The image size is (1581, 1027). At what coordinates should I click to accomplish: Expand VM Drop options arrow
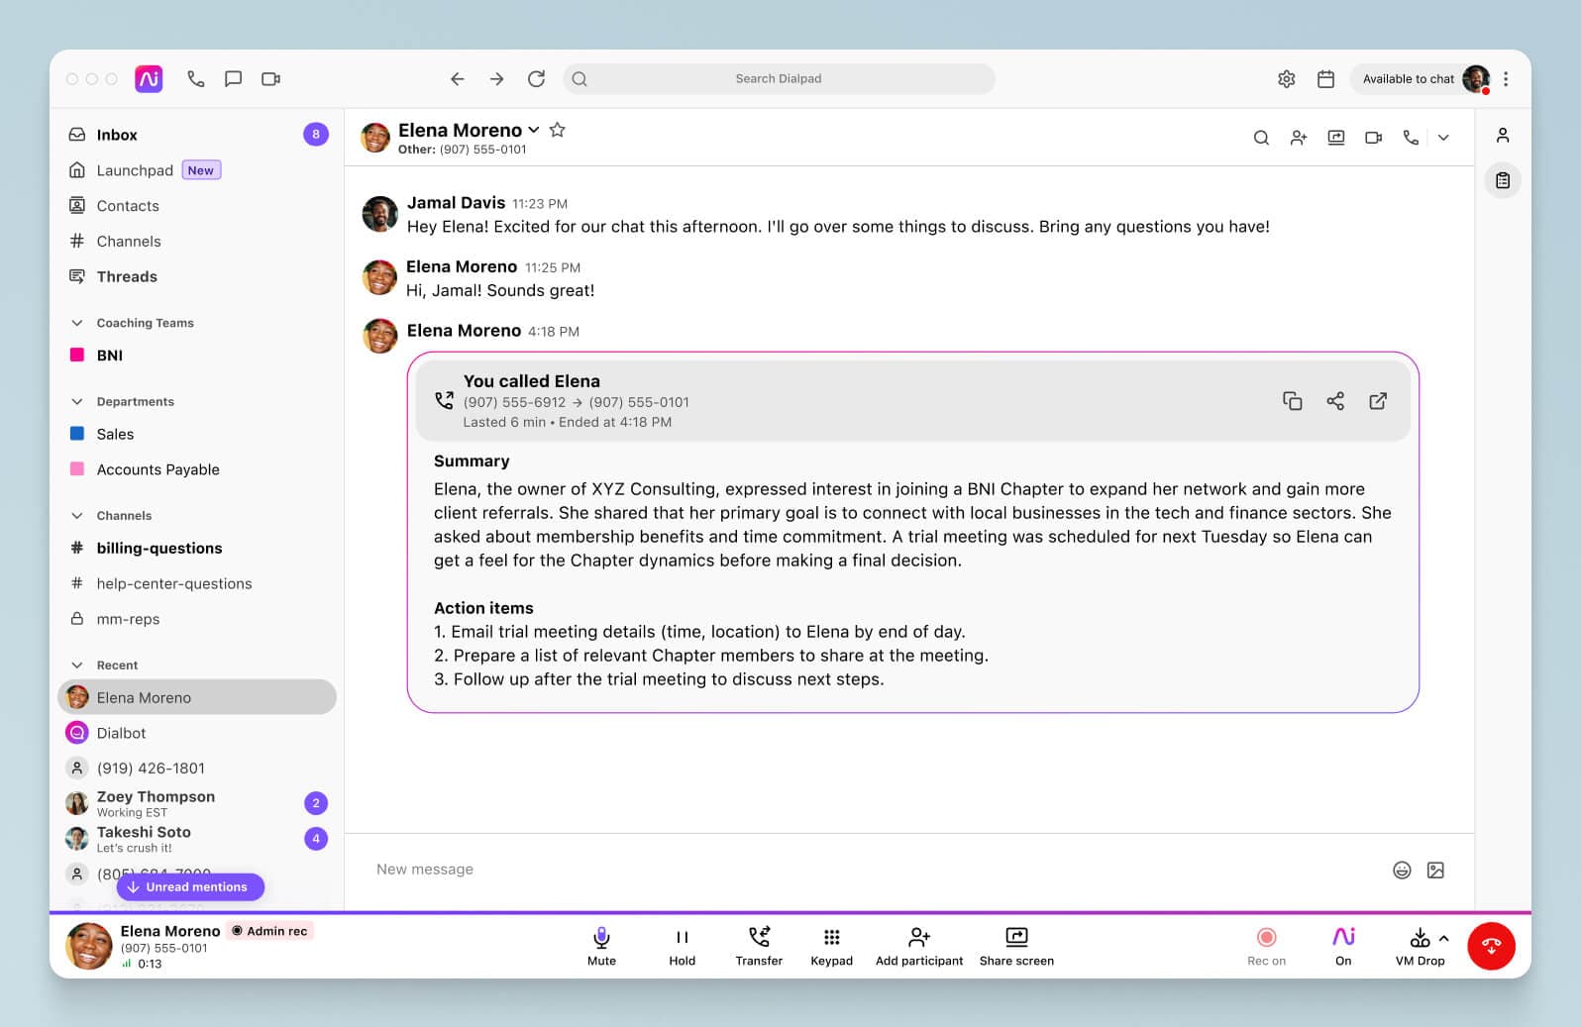coord(1444,938)
